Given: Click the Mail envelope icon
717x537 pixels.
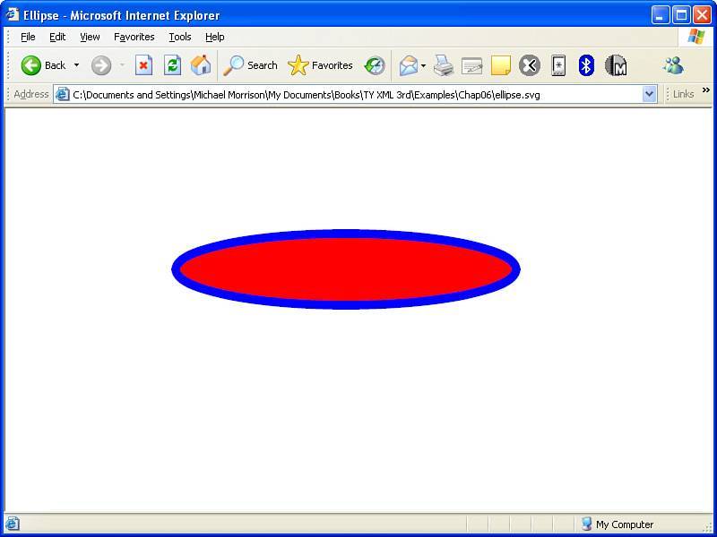Looking at the screenshot, I should click(409, 65).
